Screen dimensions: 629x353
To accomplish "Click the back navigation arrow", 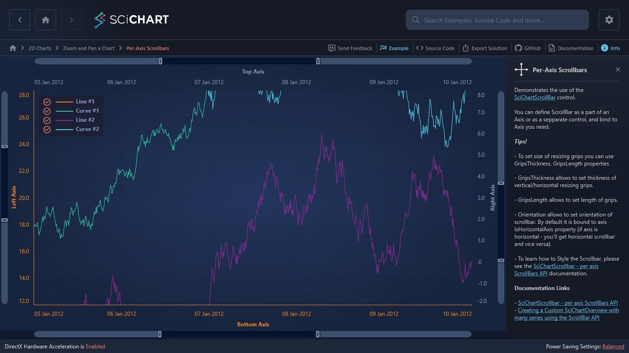I will tap(19, 20).
